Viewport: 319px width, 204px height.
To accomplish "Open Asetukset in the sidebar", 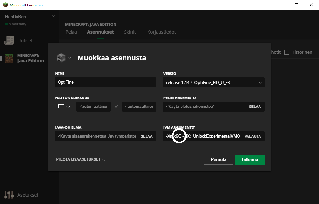I will pyautogui.click(x=28, y=195).
